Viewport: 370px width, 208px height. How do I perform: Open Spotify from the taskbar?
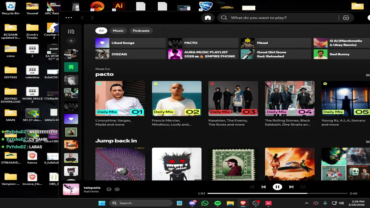218,203
